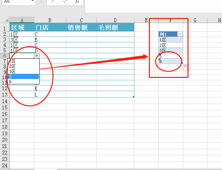Click the cancel (X) formula bar icon
This screenshot has height=170, width=222.
point(53,1)
